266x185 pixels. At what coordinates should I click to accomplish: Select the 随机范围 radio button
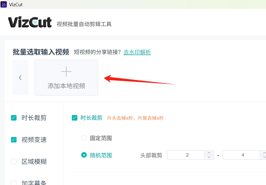(84, 155)
